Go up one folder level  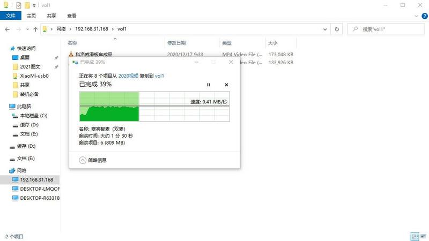tap(35, 29)
